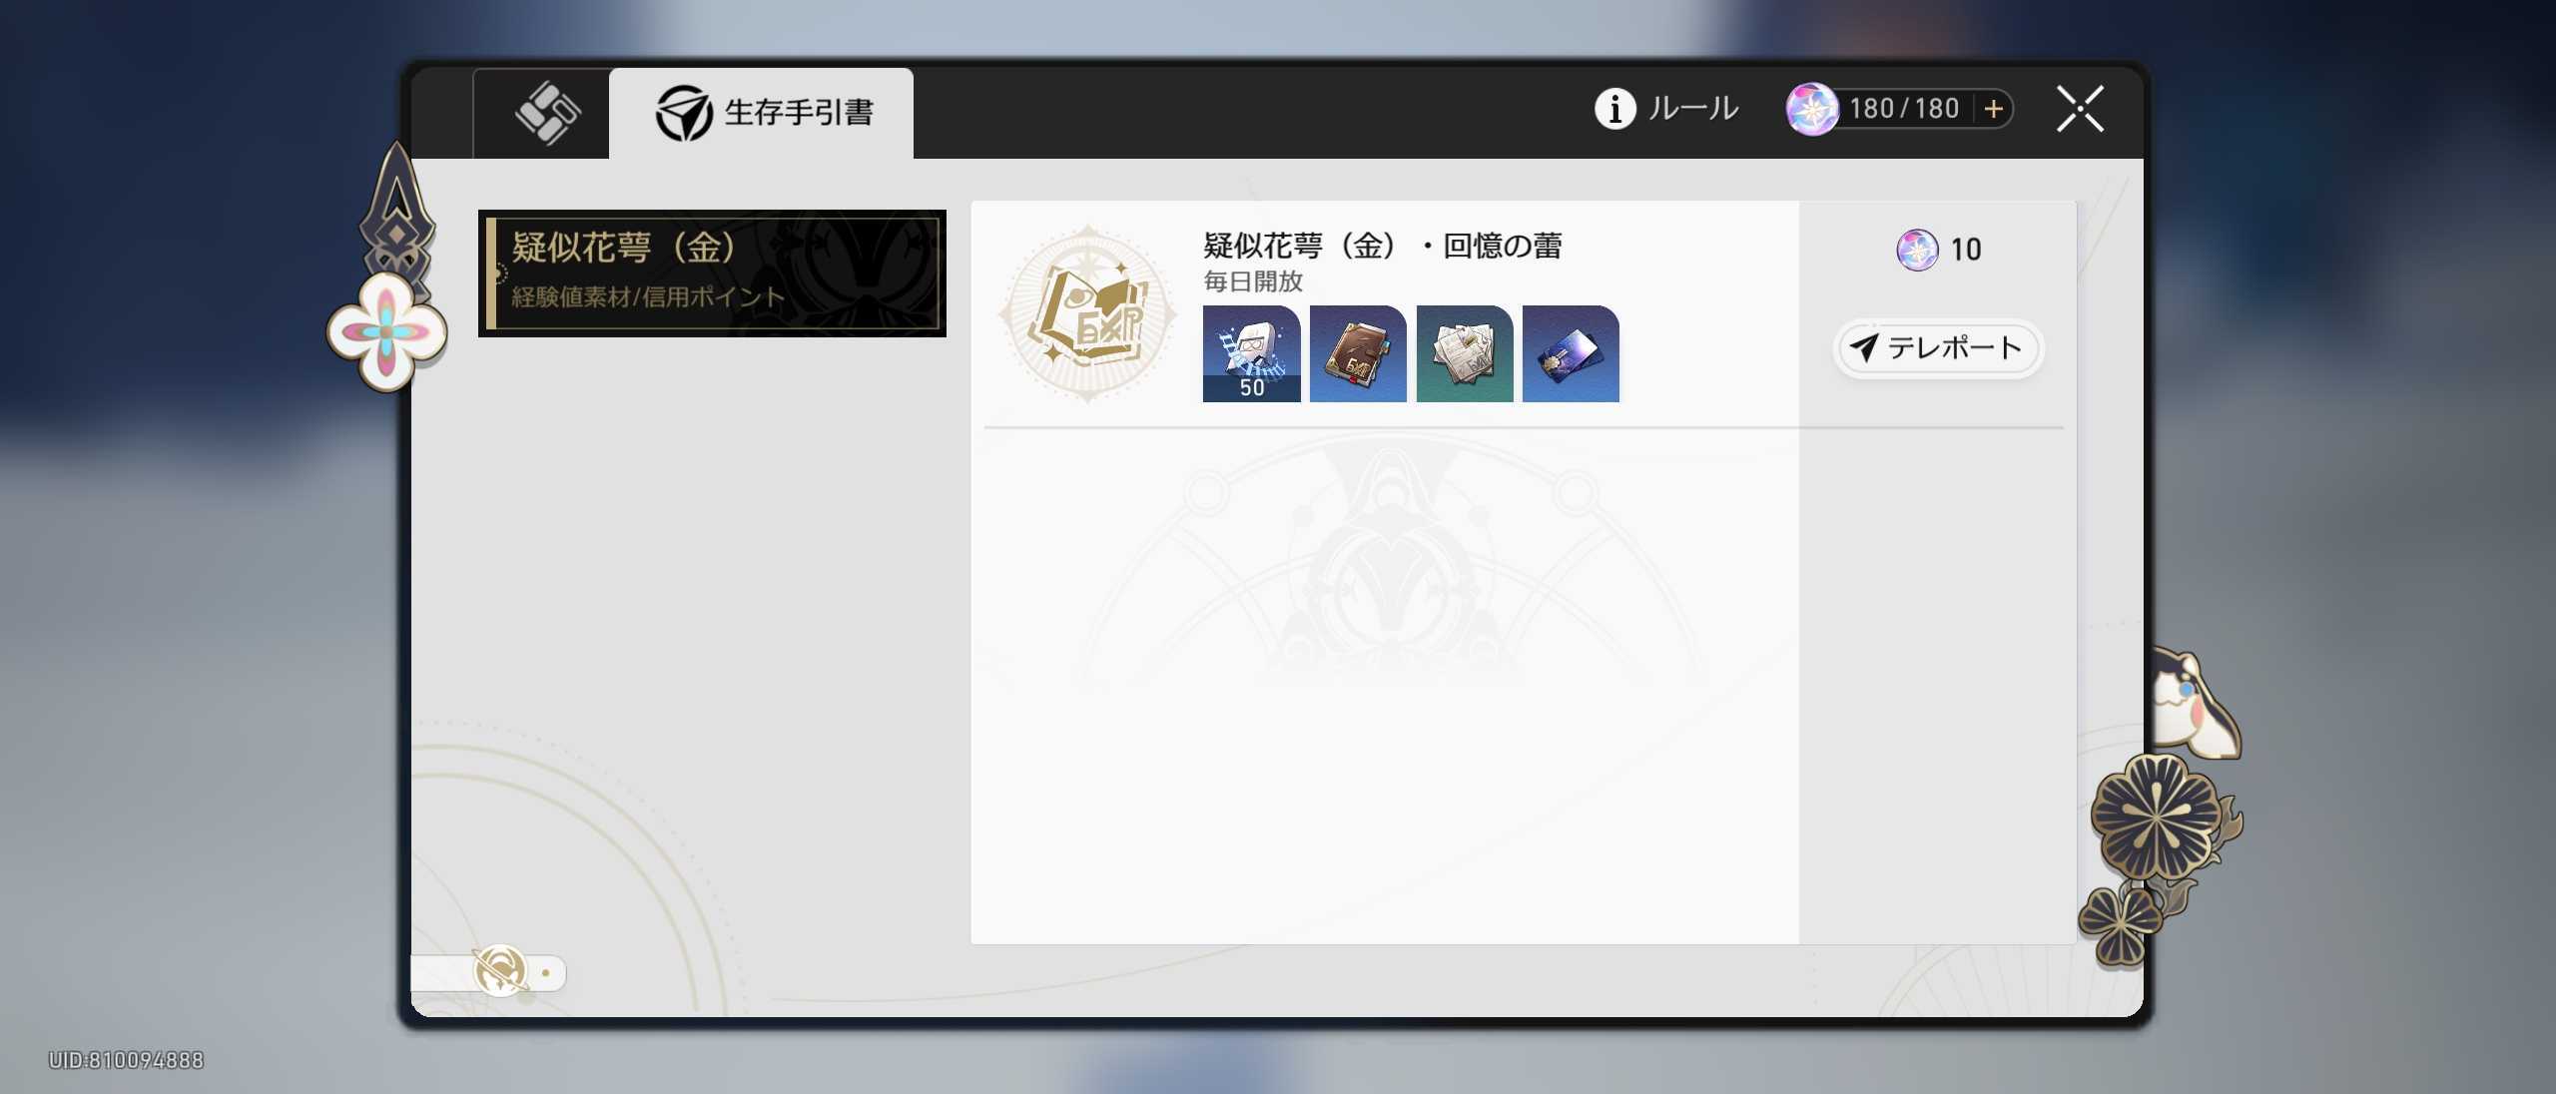Click the 180/180 power counter
The height and width of the screenshot is (1094, 2556).
1903,109
